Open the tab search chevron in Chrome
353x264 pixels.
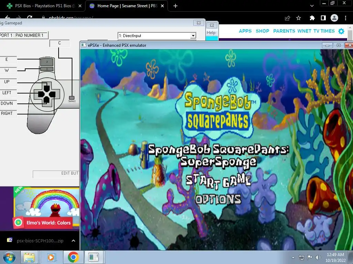(312, 6)
